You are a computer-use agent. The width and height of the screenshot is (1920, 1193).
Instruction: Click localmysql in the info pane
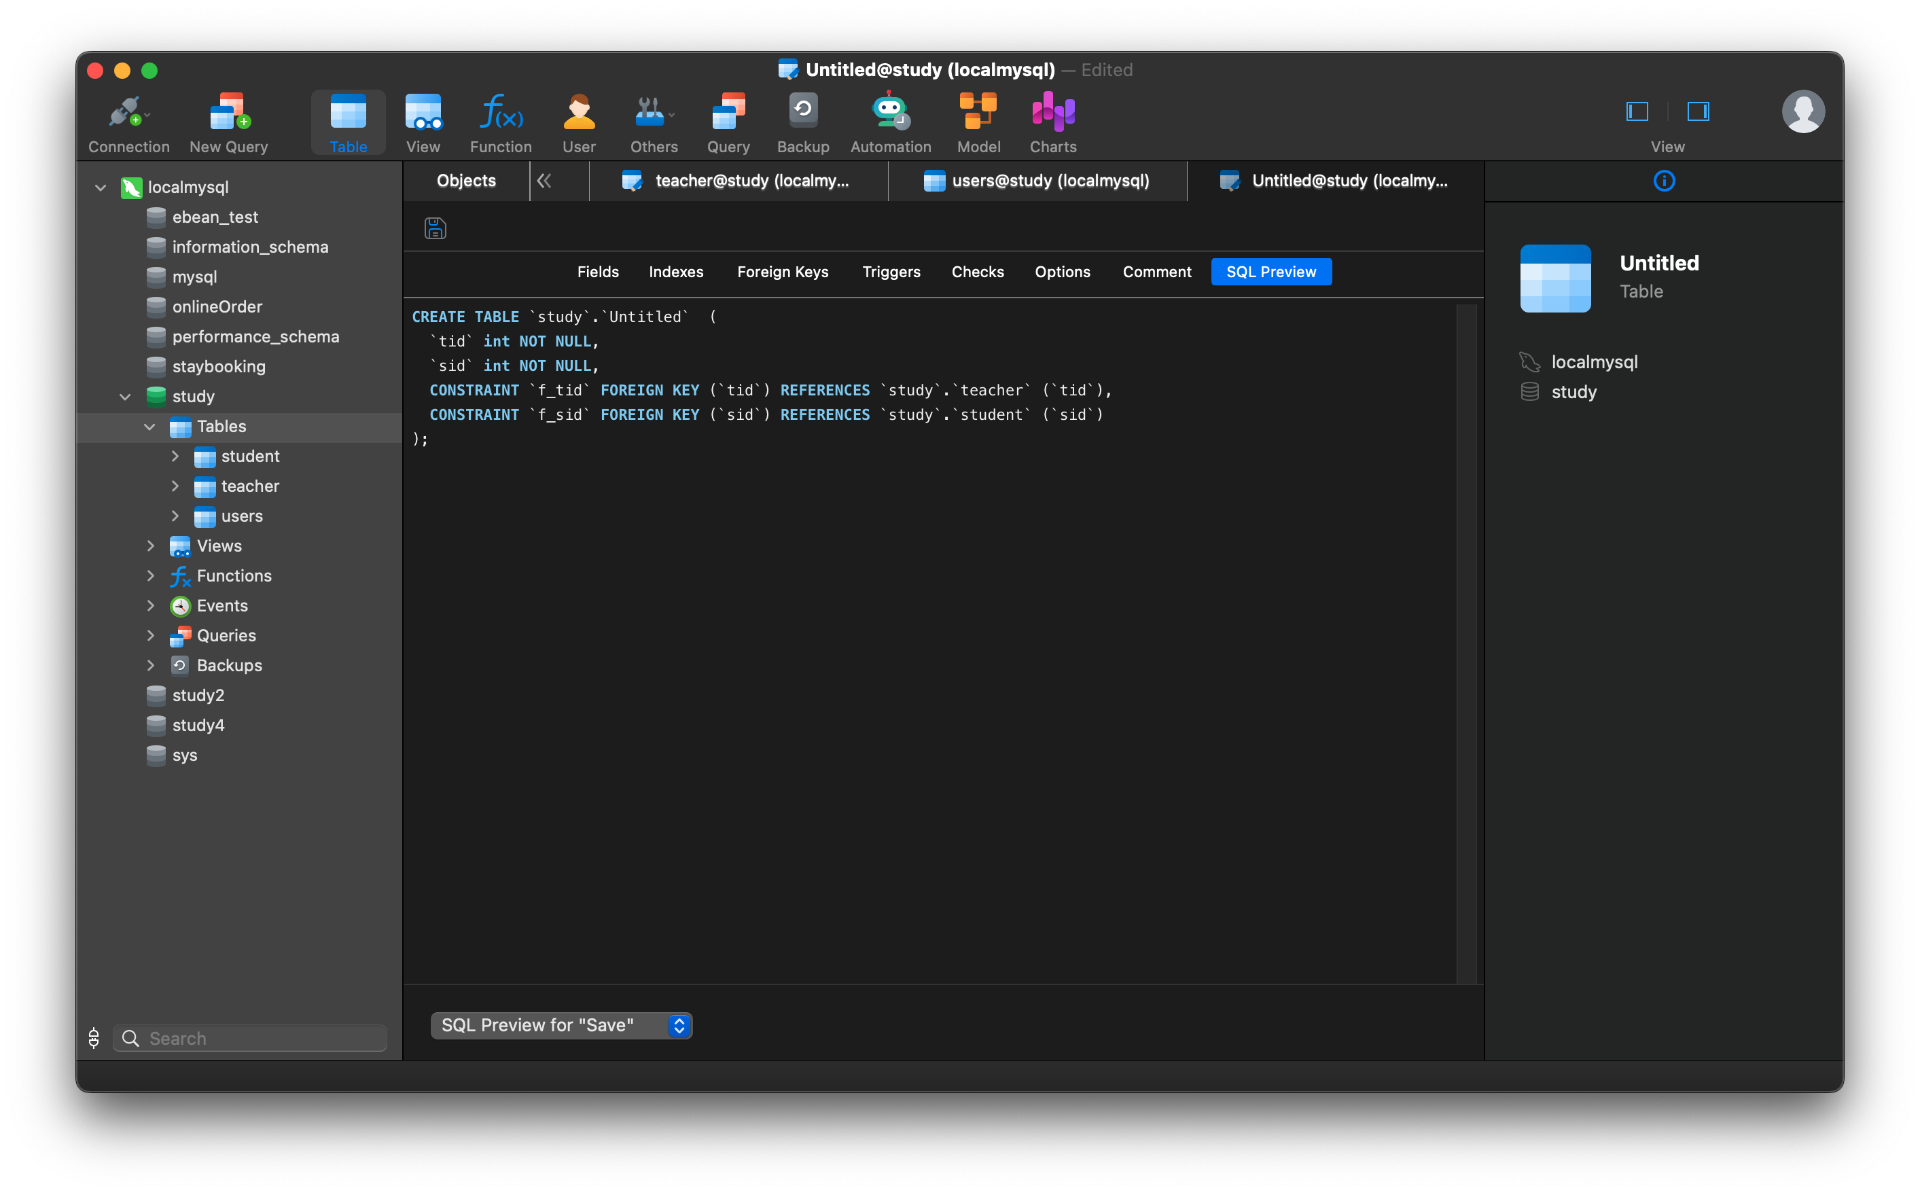click(1594, 361)
